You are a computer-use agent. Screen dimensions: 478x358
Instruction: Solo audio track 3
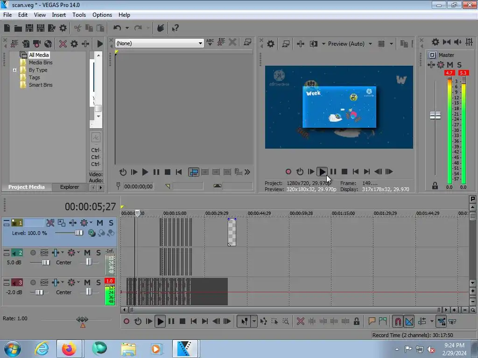pyautogui.click(x=98, y=282)
